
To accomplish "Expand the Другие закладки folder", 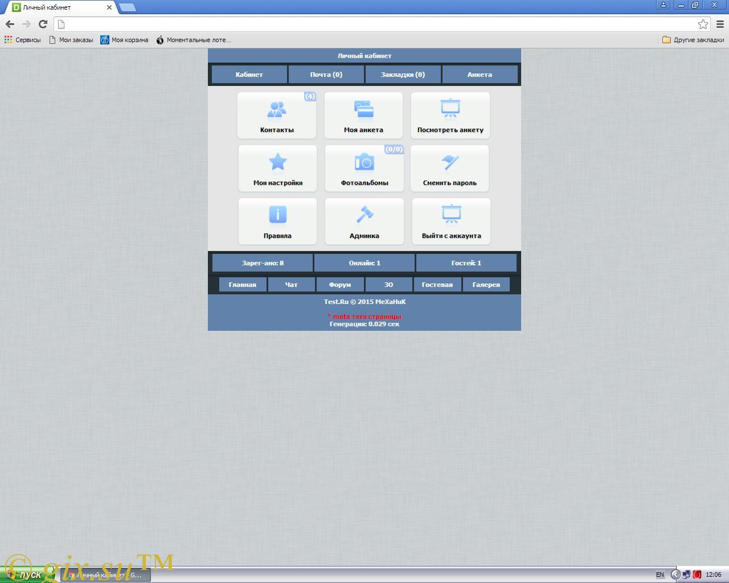I will (693, 40).
